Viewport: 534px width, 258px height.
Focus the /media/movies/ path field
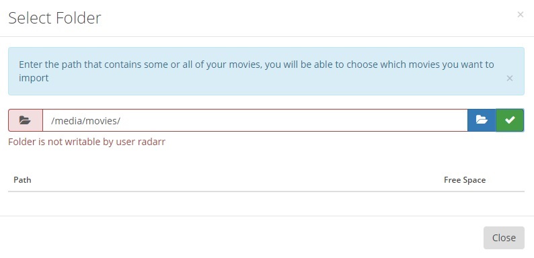(255, 120)
